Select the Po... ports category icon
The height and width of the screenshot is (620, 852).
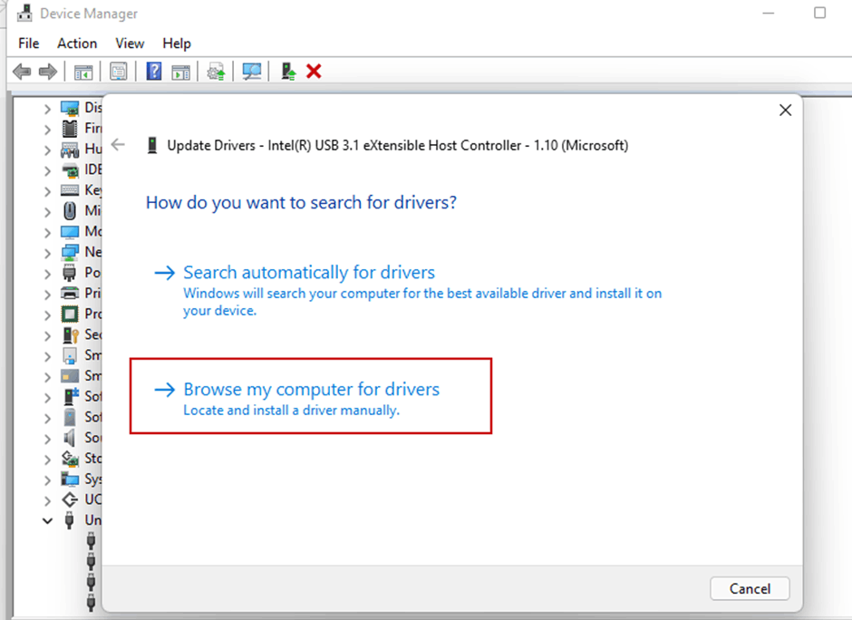tap(70, 273)
